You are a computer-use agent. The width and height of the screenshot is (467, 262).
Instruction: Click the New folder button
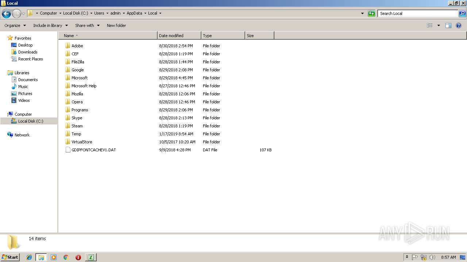(116, 25)
